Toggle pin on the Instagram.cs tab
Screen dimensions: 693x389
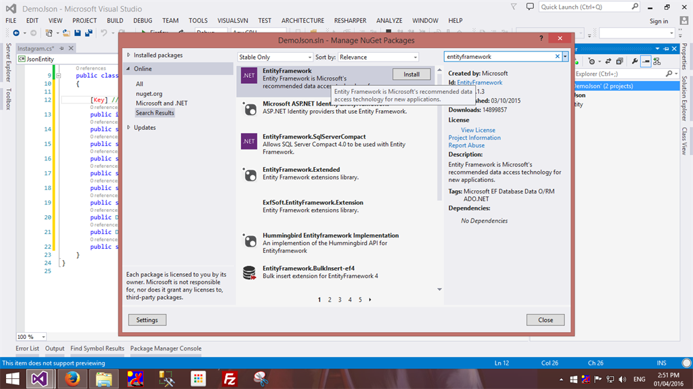coord(62,48)
